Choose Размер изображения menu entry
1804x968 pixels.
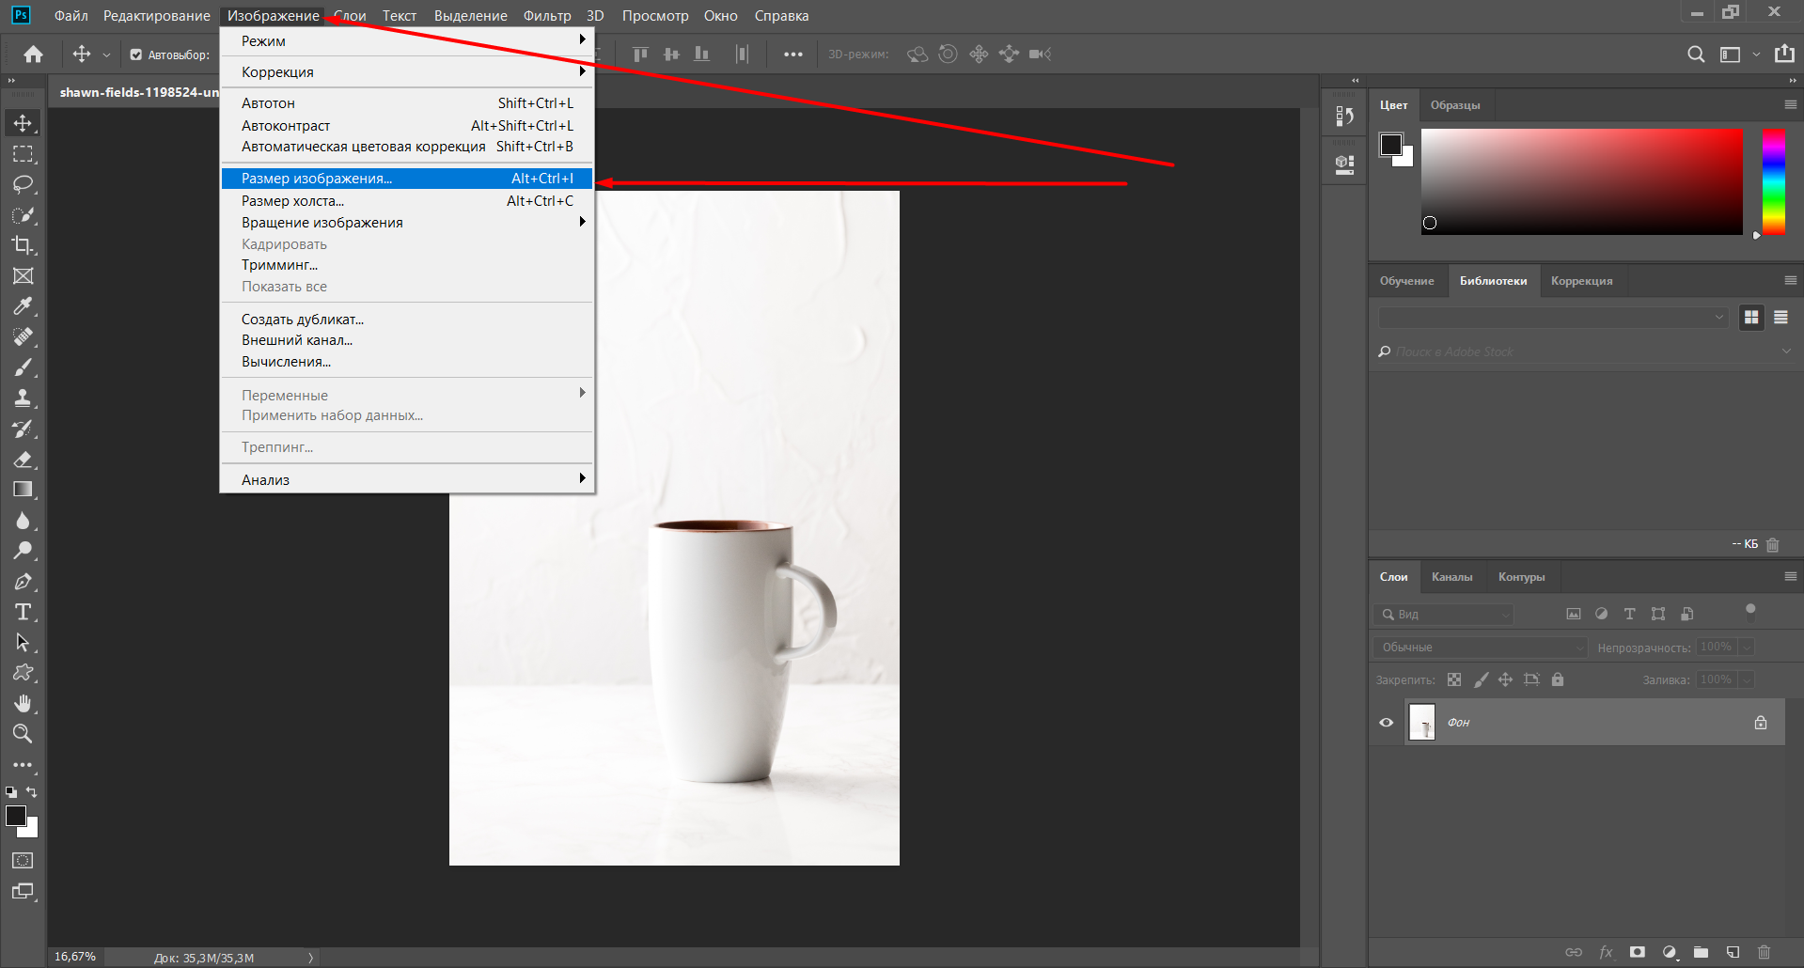[x=407, y=179]
